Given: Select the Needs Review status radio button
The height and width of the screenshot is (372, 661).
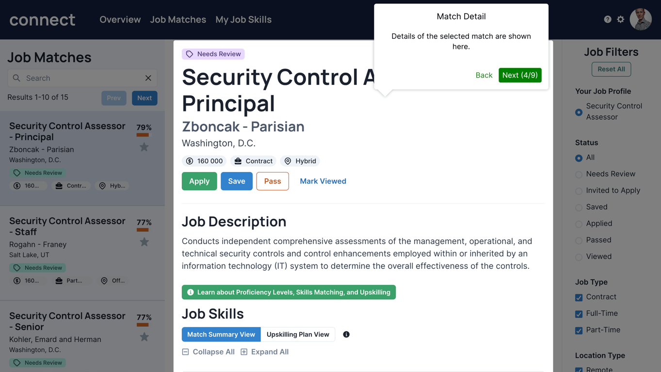Looking at the screenshot, I should tap(579, 174).
